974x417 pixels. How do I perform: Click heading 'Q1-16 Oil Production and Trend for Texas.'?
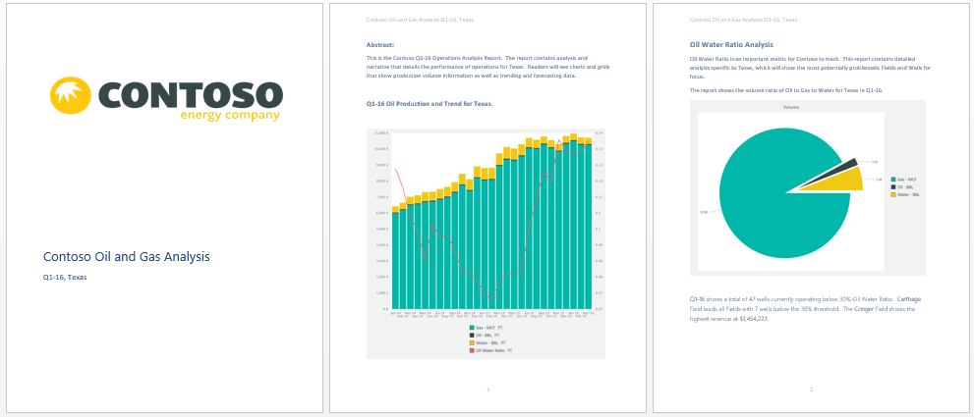click(430, 104)
